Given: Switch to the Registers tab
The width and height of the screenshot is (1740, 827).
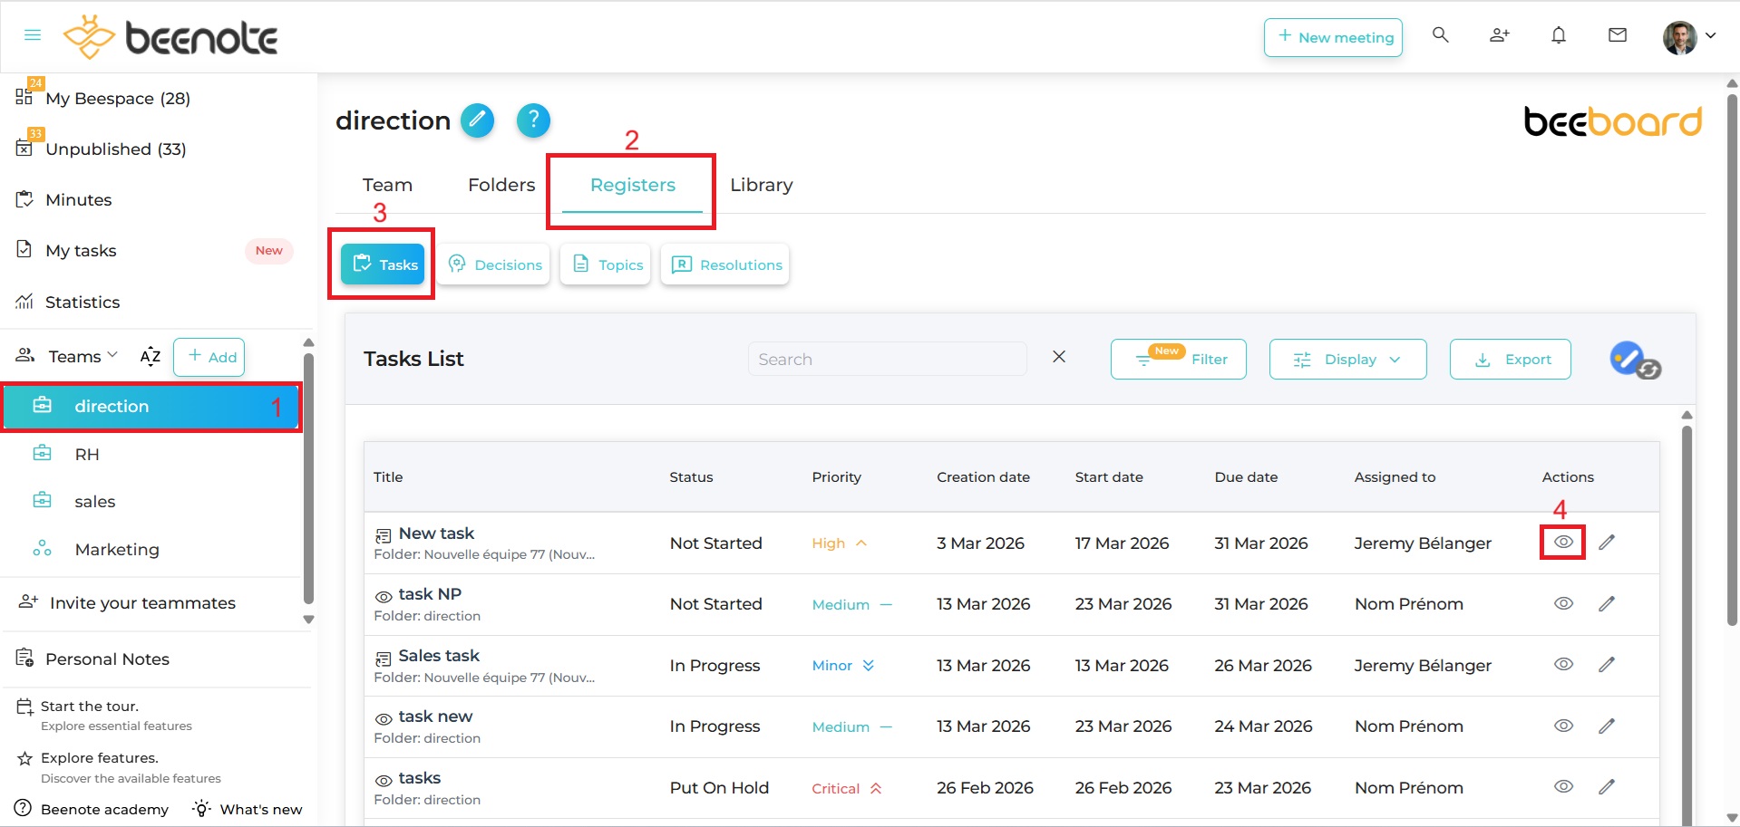Looking at the screenshot, I should [x=632, y=185].
